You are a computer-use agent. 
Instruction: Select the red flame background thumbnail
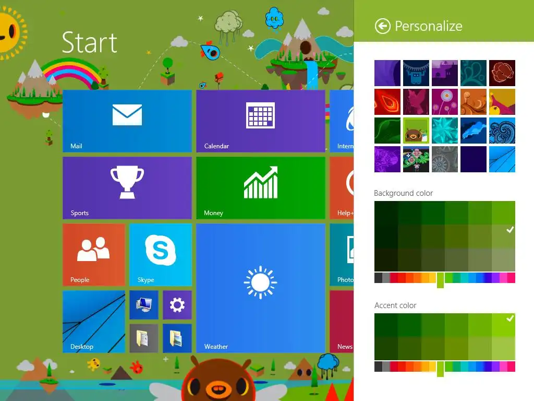click(x=387, y=102)
